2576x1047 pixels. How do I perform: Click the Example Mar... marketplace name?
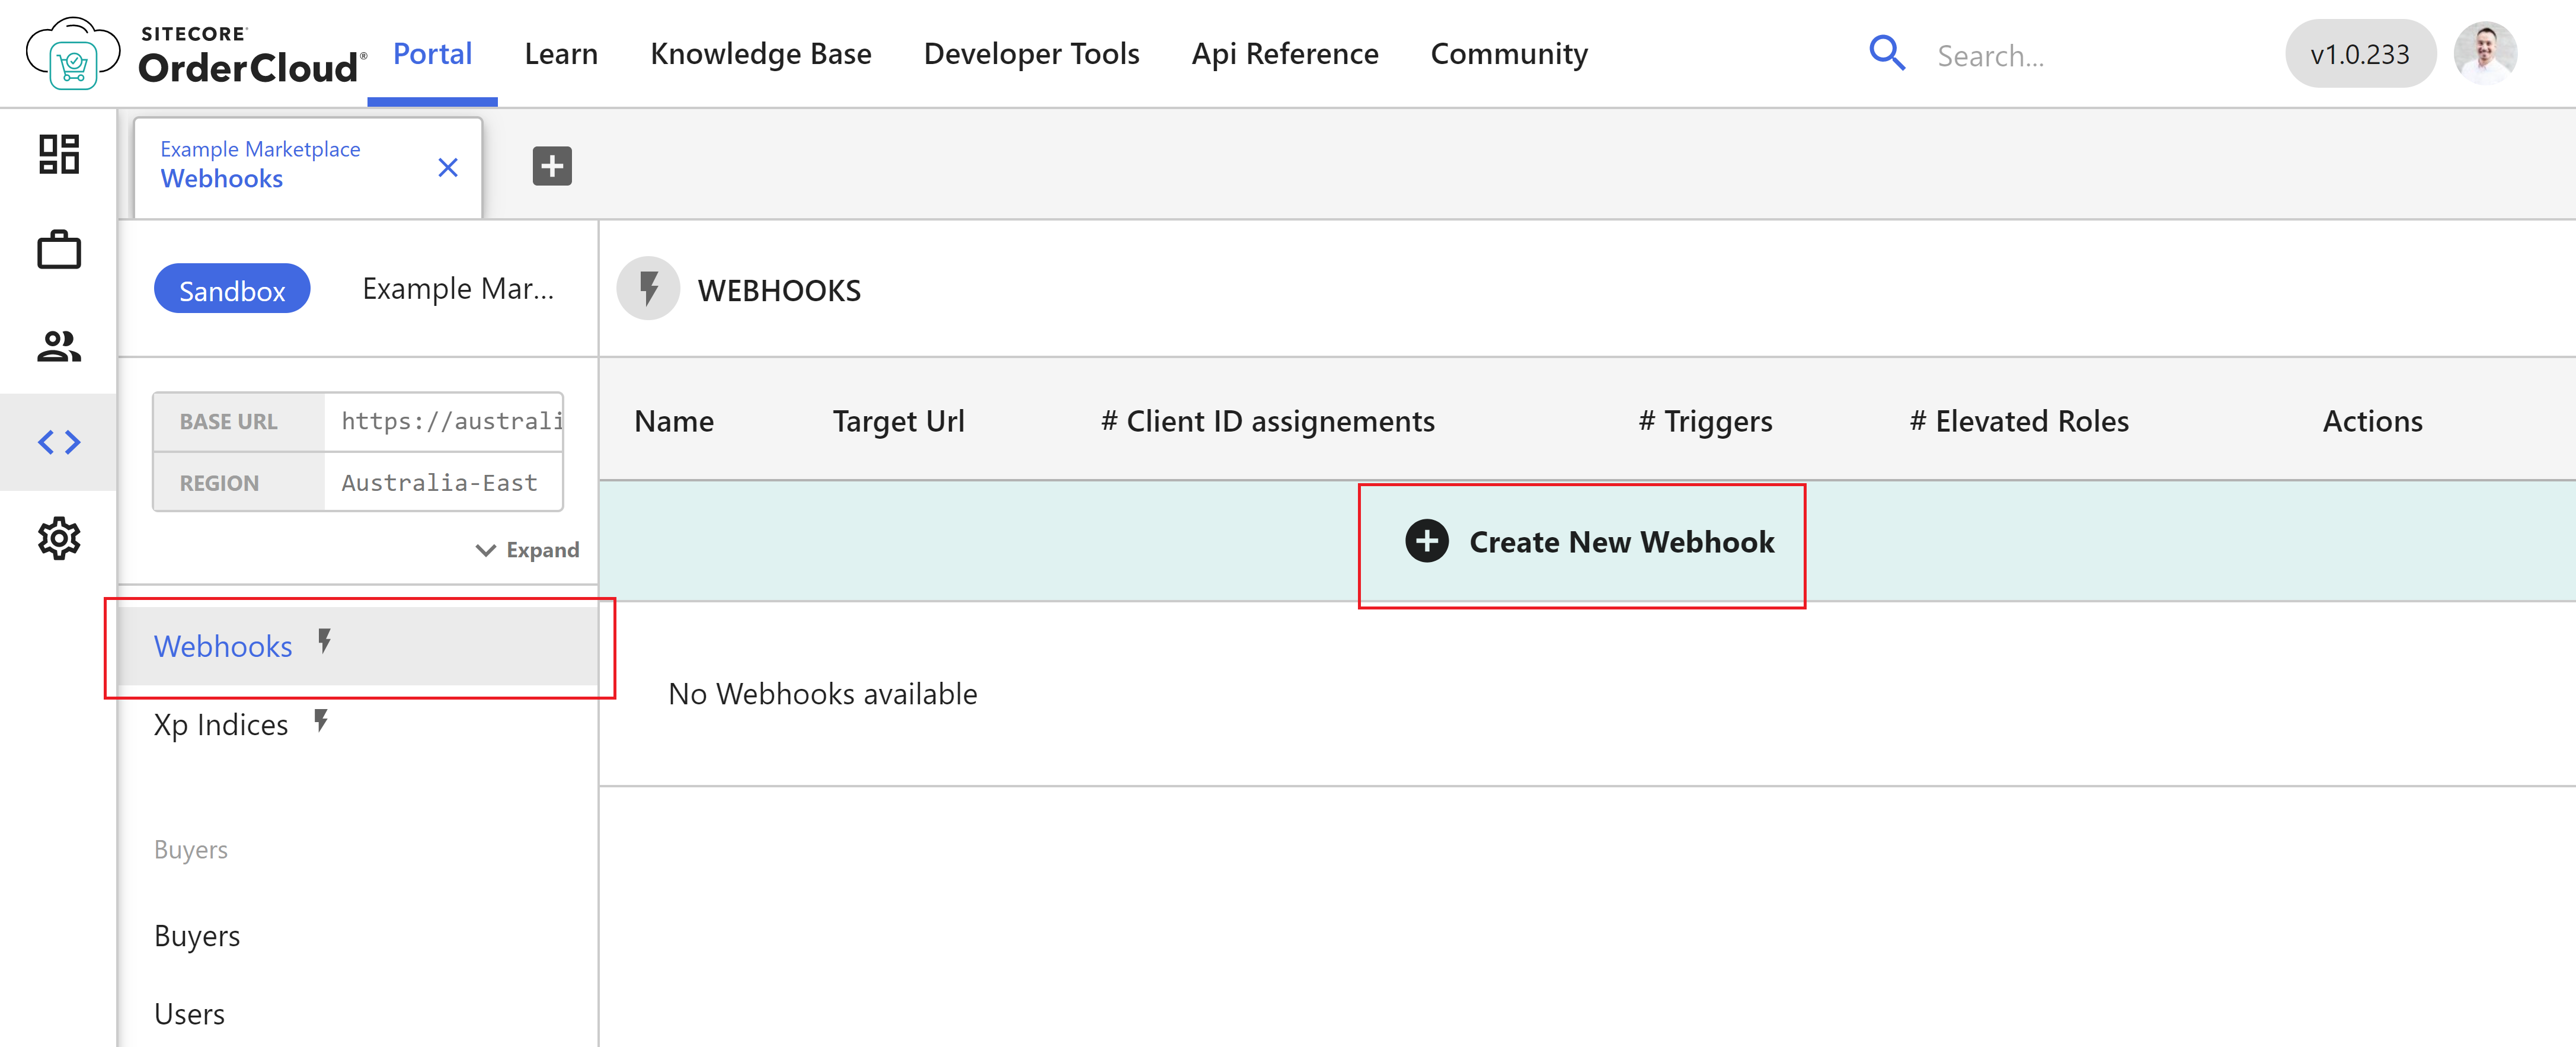tap(458, 289)
